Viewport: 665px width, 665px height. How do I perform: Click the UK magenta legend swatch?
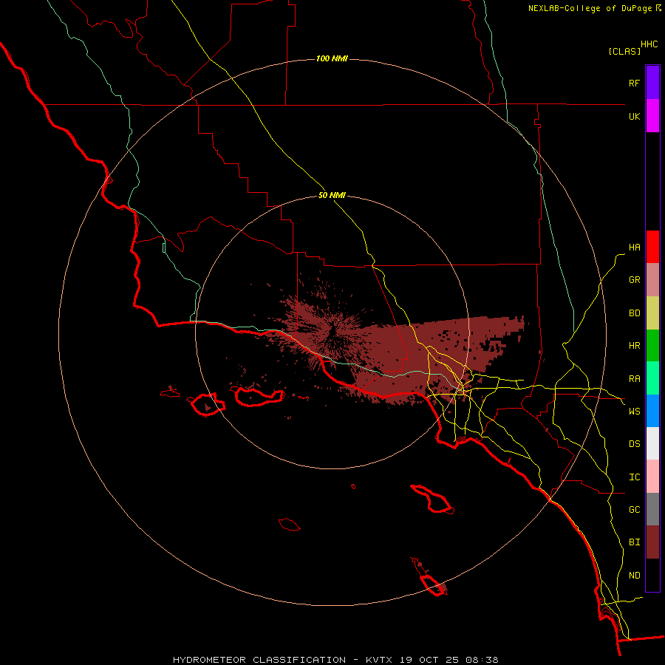[x=652, y=116]
